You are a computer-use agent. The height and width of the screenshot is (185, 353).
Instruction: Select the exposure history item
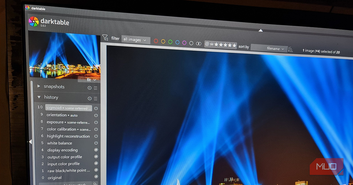68,122
